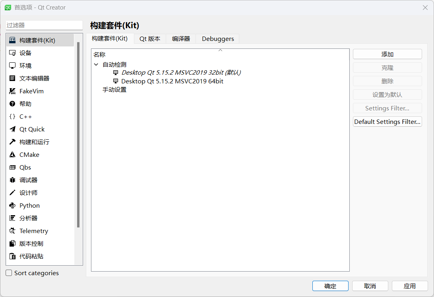Open the FakeVim settings icon
The image size is (434, 297).
coord(12,91)
